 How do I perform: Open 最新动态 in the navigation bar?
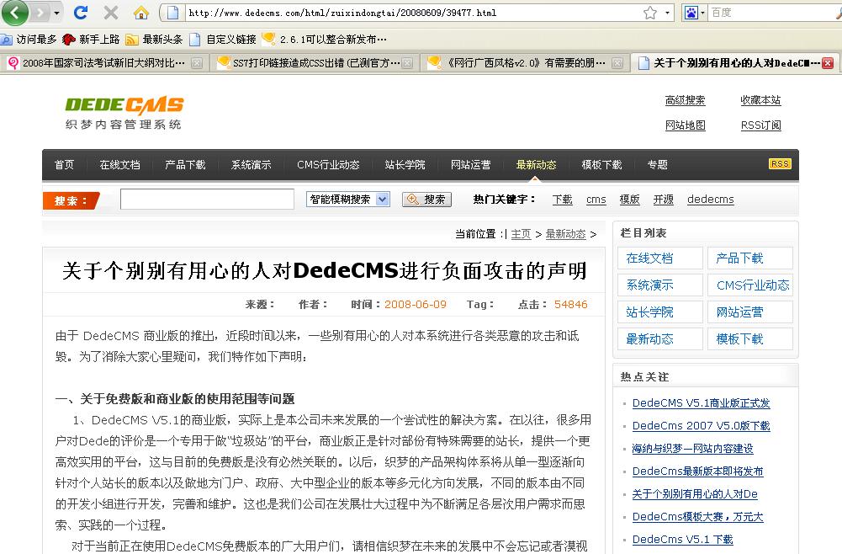[536, 164]
